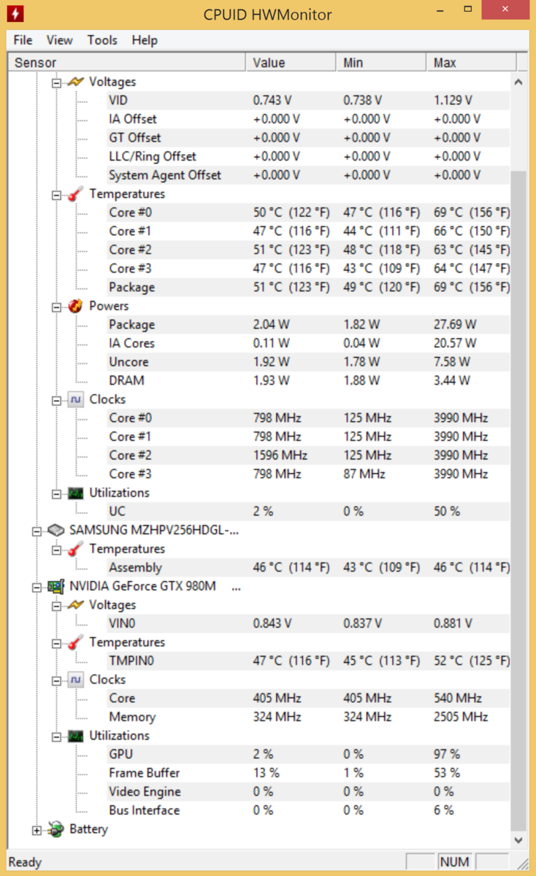The height and width of the screenshot is (876, 536).
Task: Click the scrollbar down arrow
Action: tap(518, 841)
